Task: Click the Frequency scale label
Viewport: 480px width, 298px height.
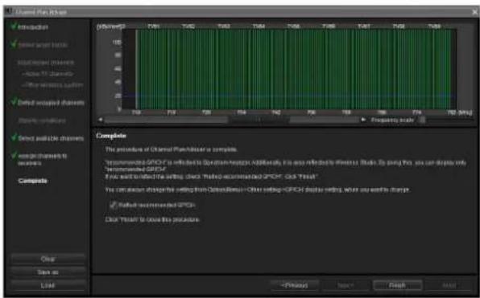Action: coord(392,120)
